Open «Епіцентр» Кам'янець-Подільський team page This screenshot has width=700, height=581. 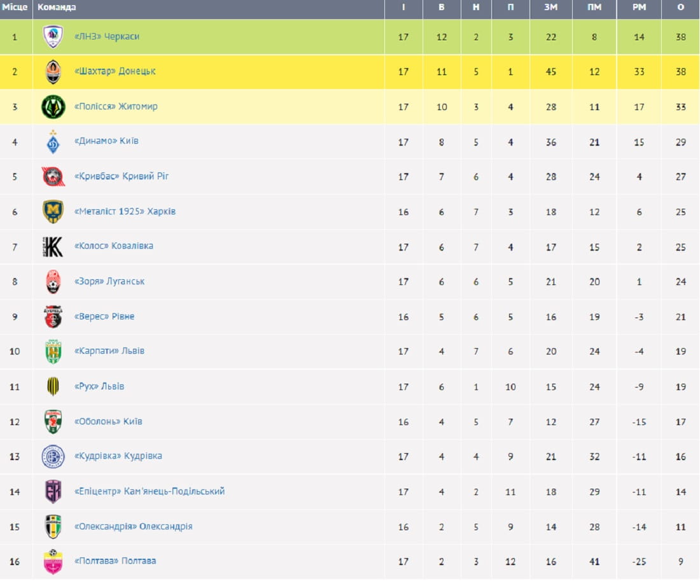point(150,491)
